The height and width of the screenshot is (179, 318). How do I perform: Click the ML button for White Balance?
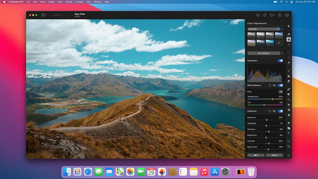click(x=274, y=85)
